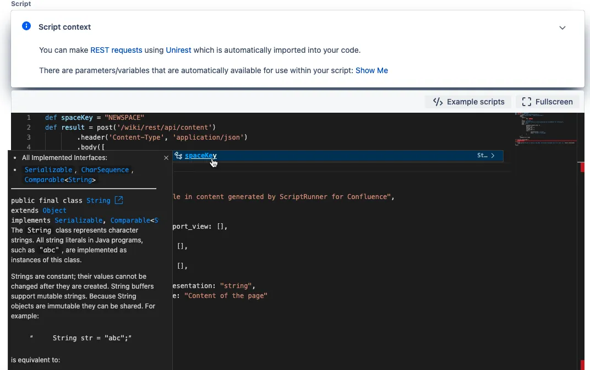Click the Script context heading
The width and height of the screenshot is (590, 370).
tap(65, 27)
